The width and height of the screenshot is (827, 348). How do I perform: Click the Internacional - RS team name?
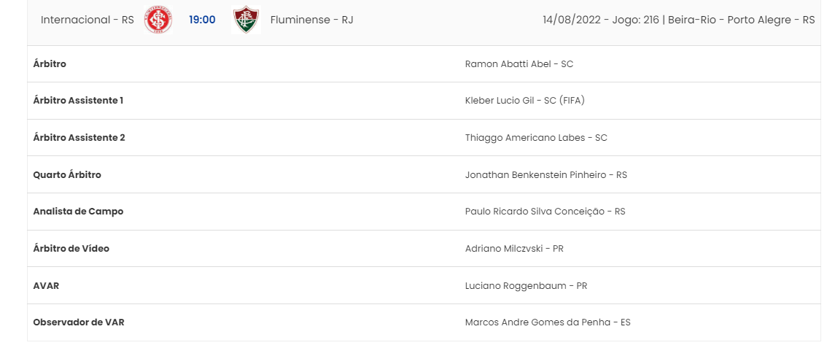pos(88,20)
